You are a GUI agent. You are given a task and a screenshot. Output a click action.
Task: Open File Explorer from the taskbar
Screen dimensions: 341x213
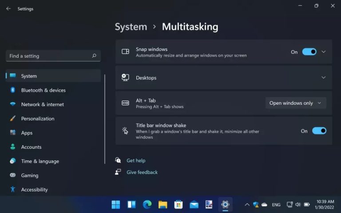[x=163, y=205]
